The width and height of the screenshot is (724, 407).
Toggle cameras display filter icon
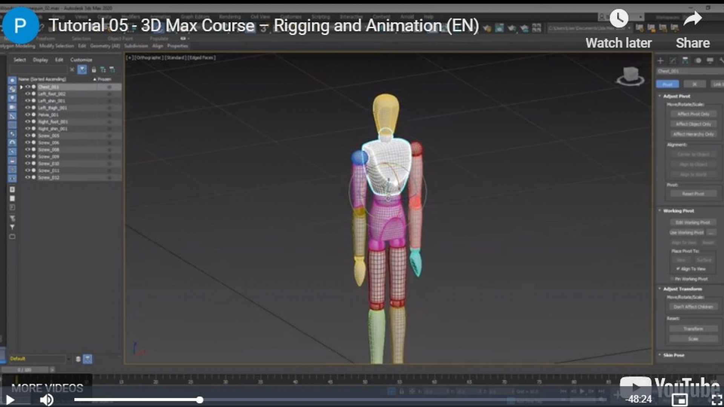click(12, 107)
